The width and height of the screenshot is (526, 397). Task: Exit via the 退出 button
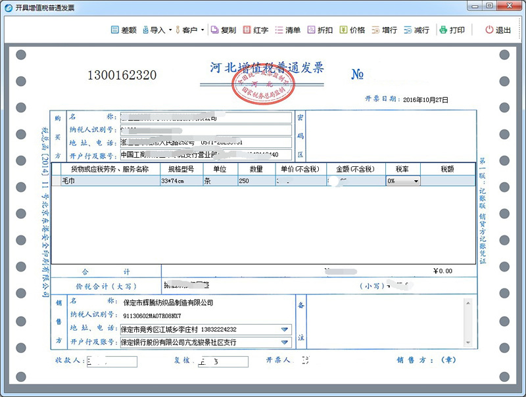pyautogui.click(x=498, y=30)
